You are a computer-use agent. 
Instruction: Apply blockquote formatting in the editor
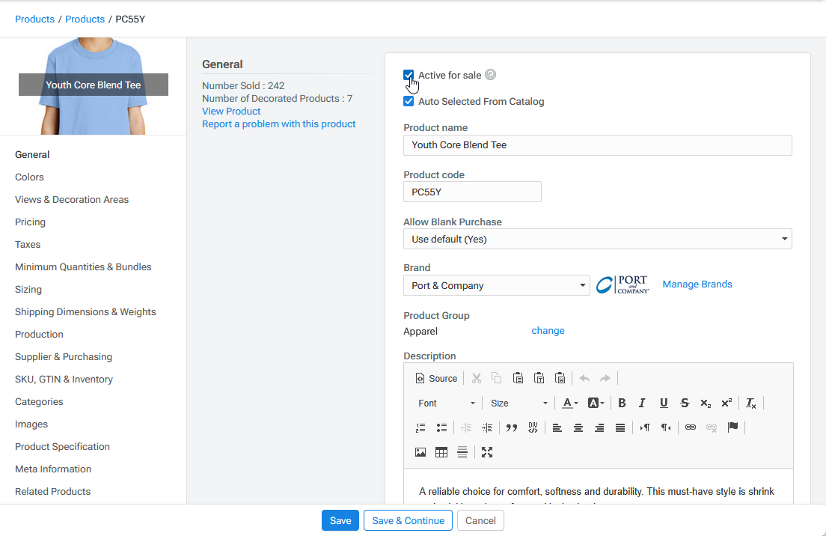[512, 427]
